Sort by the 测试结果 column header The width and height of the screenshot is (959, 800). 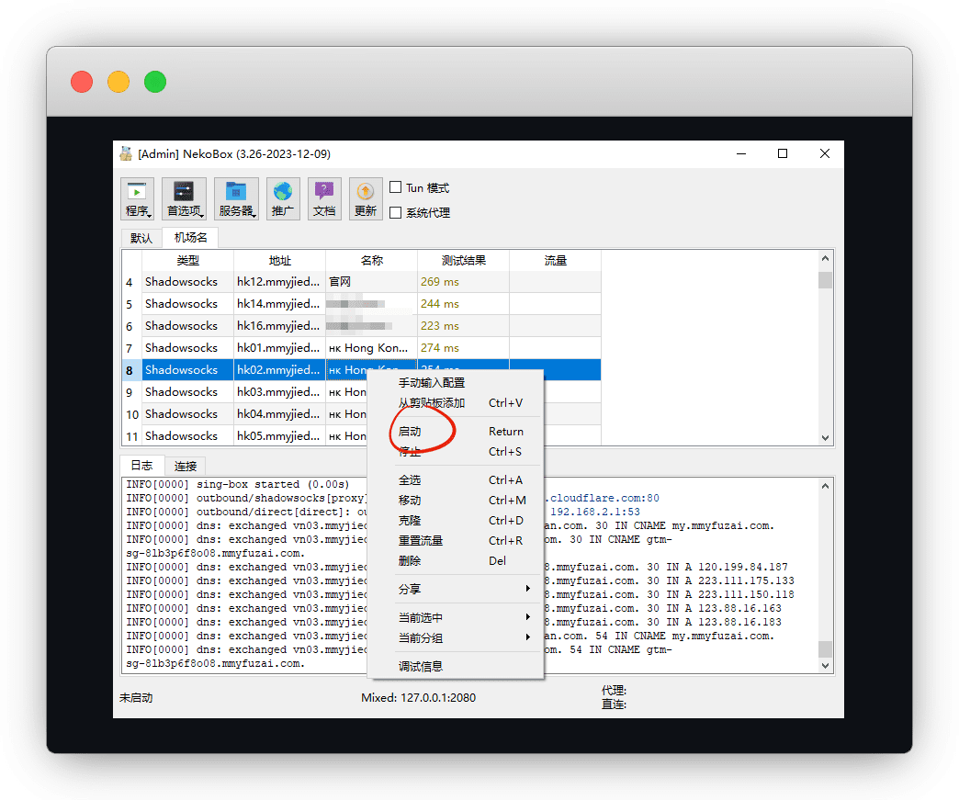click(x=463, y=261)
